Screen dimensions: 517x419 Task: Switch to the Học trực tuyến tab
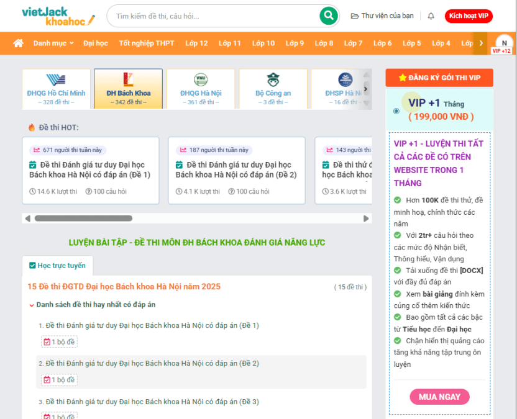point(57,266)
